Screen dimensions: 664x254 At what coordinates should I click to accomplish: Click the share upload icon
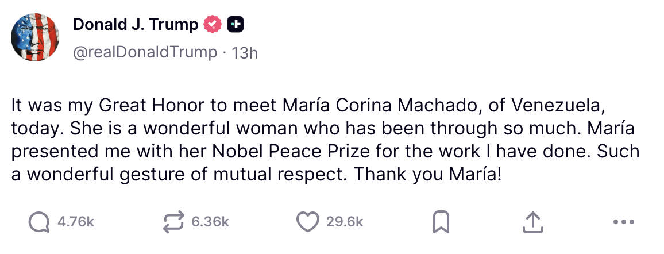coord(532,222)
